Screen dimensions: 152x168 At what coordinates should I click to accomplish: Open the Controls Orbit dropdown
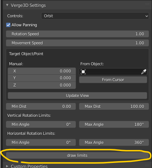click(95, 16)
